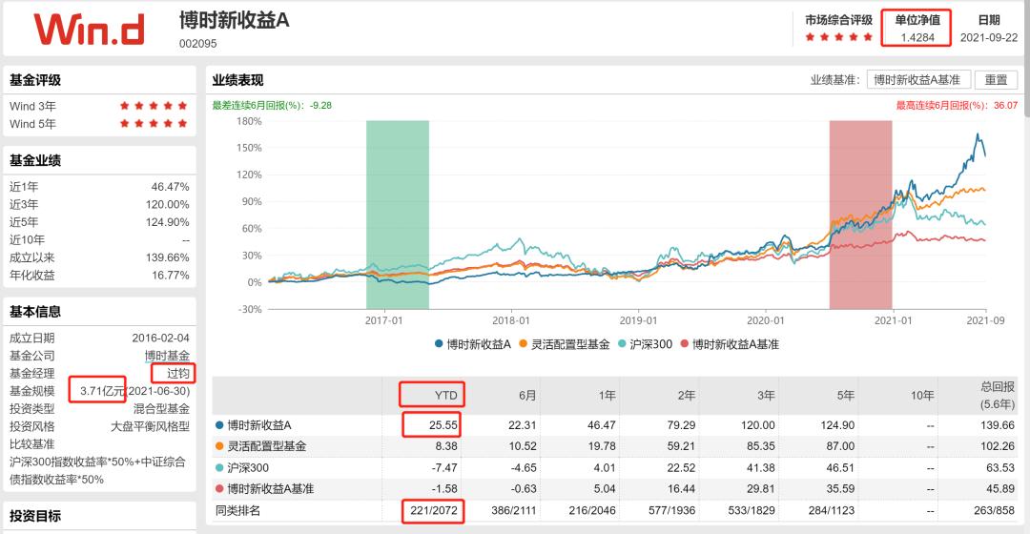Click the 沪深300 1年 value 4.01
Screen dimensions: 1030x534
coord(605,467)
